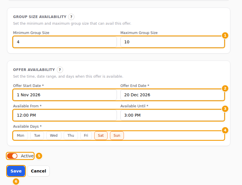Open the Available Until time picker

point(172,115)
